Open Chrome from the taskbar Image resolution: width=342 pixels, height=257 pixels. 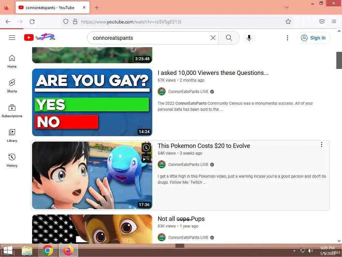pyautogui.click(x=48, y=250)
